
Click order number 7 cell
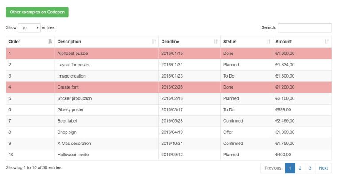(31, 121)
